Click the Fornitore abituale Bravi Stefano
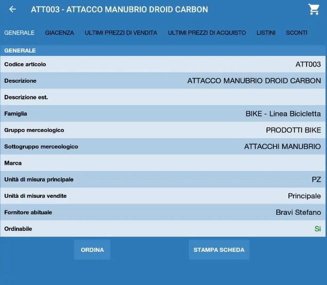Viewport: 327px width, 285px height. point(298,213)
